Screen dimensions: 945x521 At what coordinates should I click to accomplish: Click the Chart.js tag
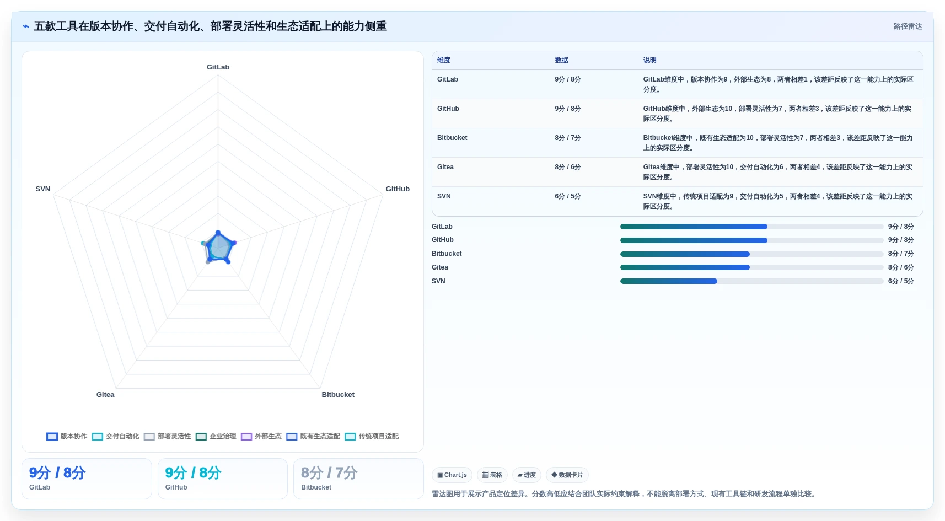(452, 475)
